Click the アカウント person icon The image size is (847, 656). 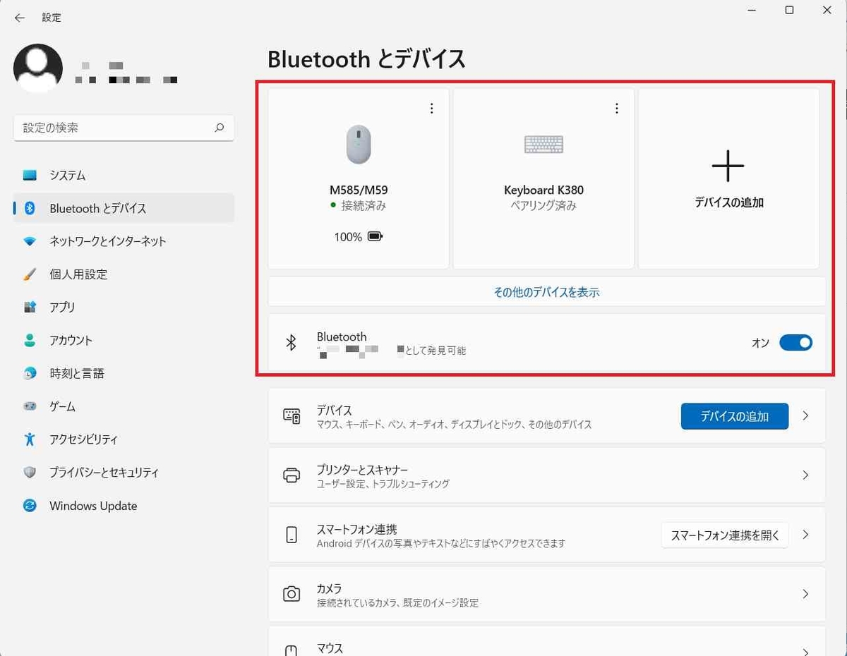coord(30,340)
